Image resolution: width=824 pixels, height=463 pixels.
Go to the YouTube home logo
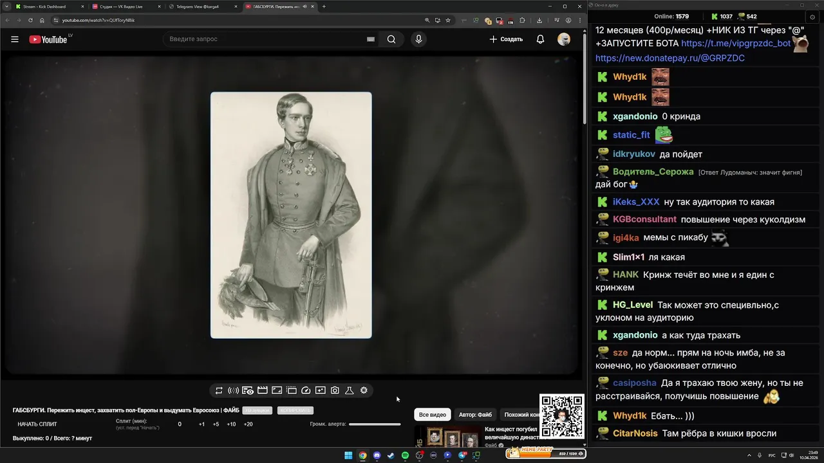(x=48, y=39)
